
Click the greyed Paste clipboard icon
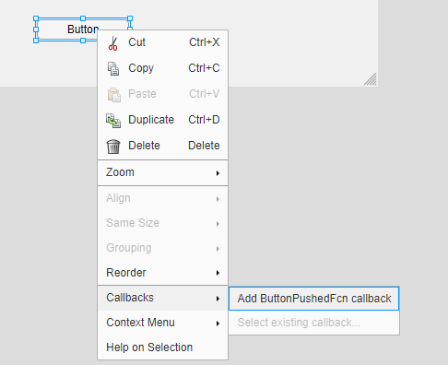click(113, 95)
